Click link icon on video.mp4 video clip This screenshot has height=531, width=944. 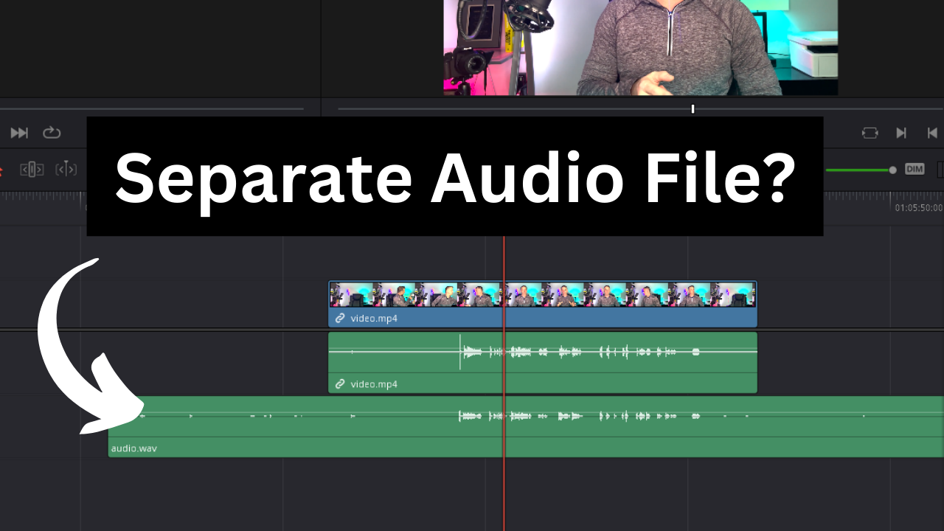(340, 319)
